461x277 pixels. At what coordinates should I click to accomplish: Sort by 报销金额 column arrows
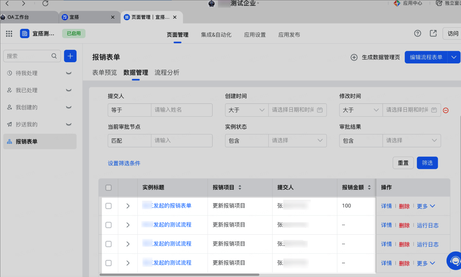click(369, 187)
